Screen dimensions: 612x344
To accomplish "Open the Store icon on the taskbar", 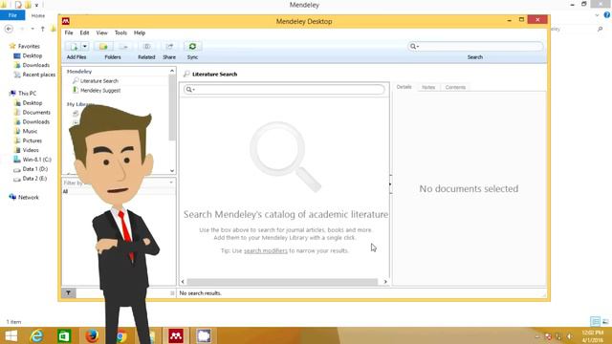I will point(64,335).
